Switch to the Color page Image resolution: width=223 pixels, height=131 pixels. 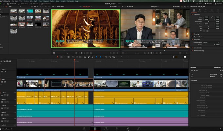point(117,128)
